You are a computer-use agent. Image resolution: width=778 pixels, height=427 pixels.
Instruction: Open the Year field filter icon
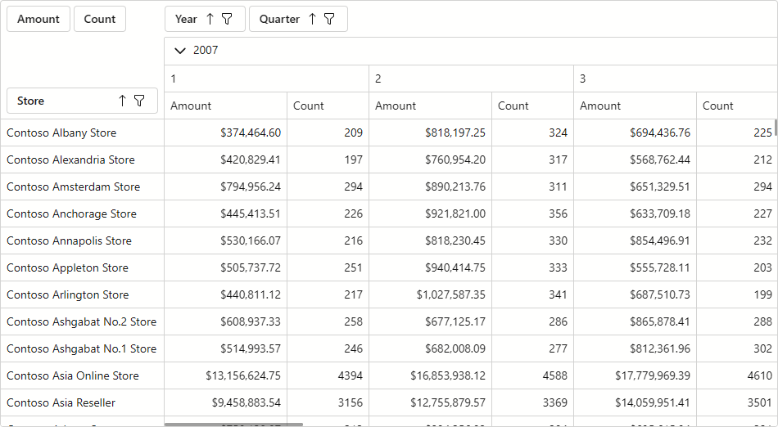pos(227,19)
